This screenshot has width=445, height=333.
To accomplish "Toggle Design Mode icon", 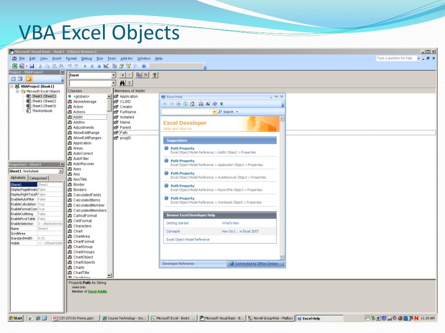I will pyautogui.click(x=106, y=66).
